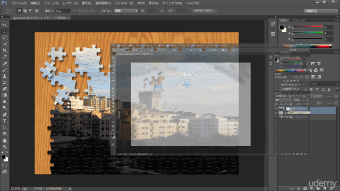The image size is (340, 191).
Task: Select the Move tool
Action: (5, 25)
